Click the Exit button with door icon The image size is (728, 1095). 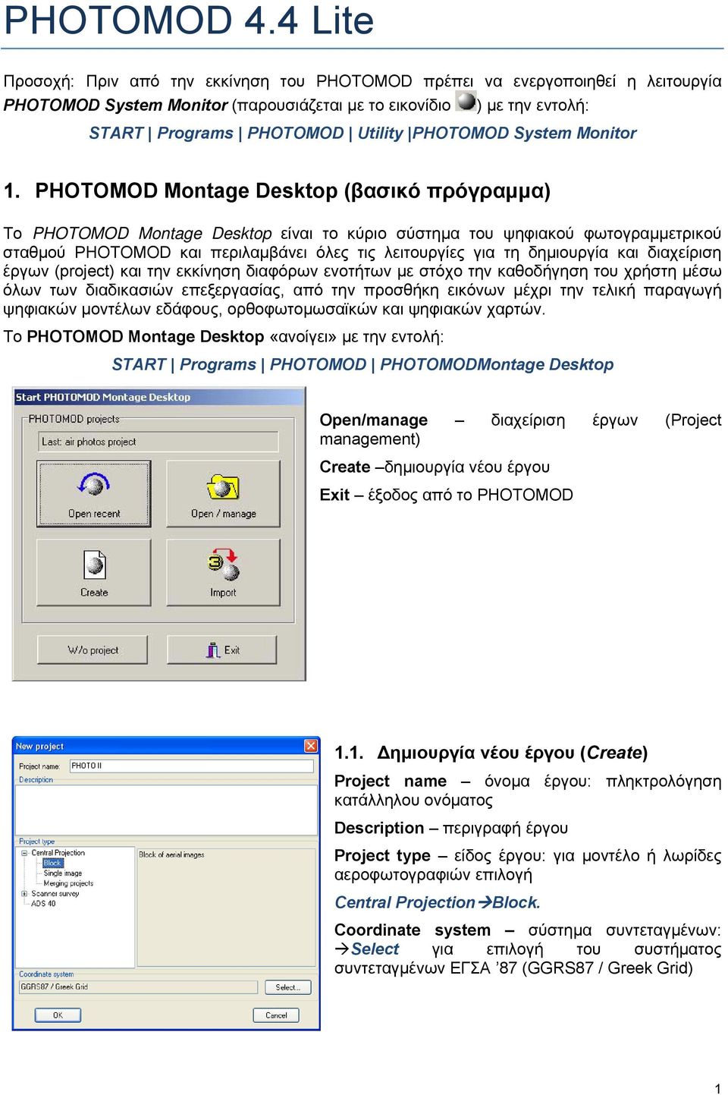click(x=224, y=650)
